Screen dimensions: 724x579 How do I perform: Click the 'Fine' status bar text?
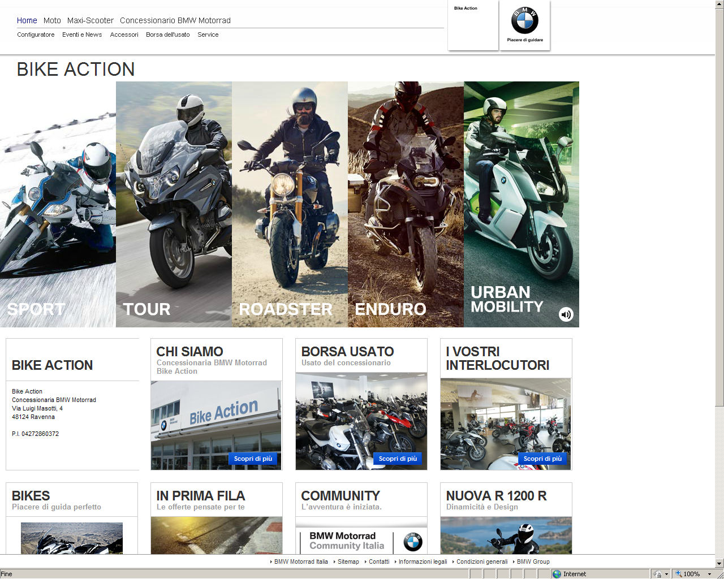pos(6,574)
